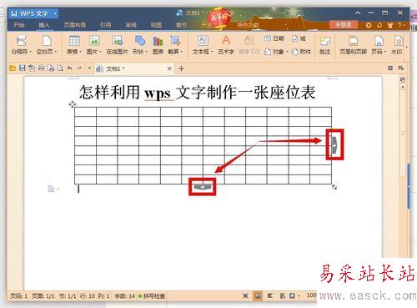The width and height of the screenshot is (417, 308).
Task: Switch to the 审阅 tab
Action: tap(131, 25)
